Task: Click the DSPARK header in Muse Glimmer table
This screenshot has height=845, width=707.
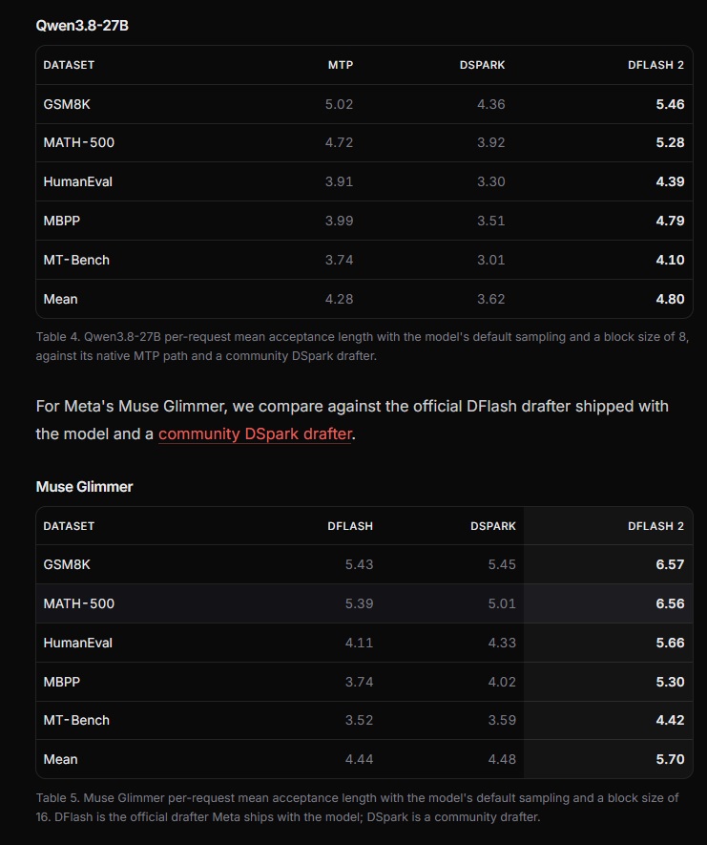Action: tap(492, 526)
